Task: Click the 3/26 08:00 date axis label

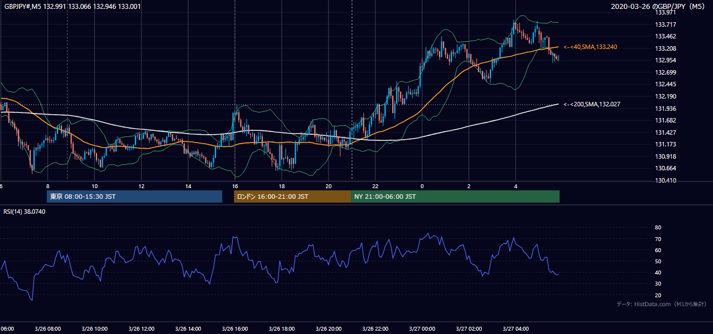Action: coord(48,329)
